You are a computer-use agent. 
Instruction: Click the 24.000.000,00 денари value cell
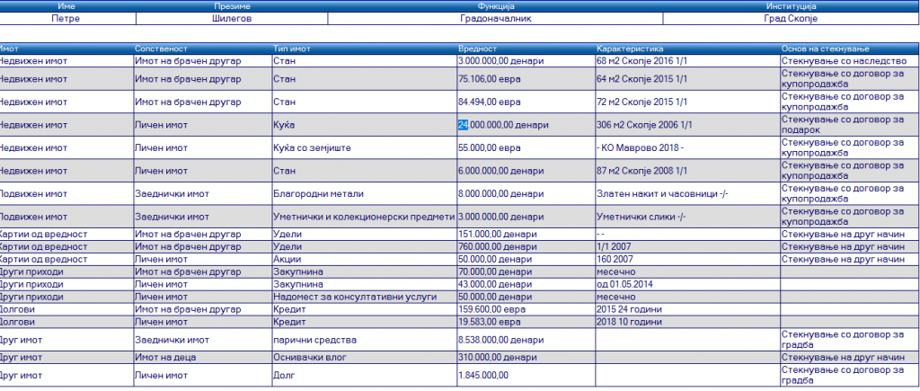tap(526, 125)
